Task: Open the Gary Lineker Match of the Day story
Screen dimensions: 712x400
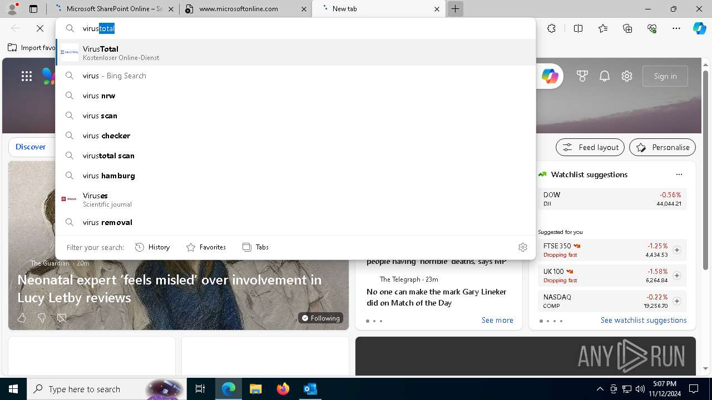Action: 437,297
